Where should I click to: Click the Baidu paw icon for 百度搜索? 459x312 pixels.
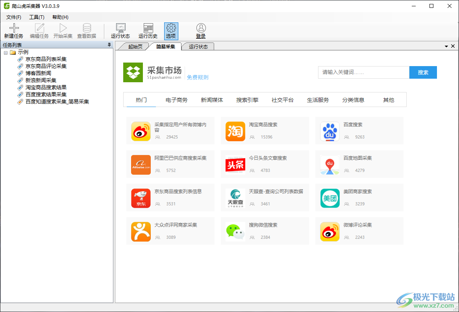[x=330, y=131]
